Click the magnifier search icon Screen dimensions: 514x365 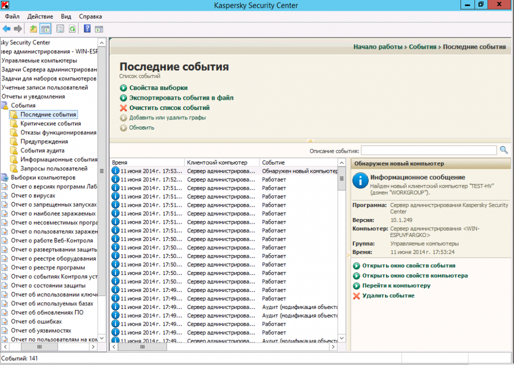pyautogui.click(x=504, y=150)
